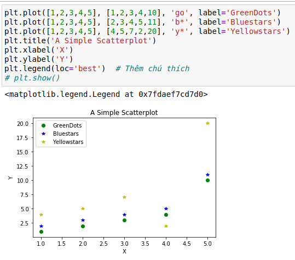Click the blue star marker in legend

point(43,134)
